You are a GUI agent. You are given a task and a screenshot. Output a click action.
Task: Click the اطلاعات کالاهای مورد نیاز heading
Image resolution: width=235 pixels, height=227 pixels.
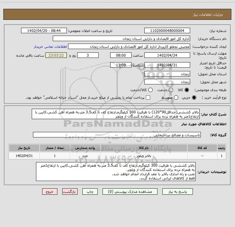point(204,124)
